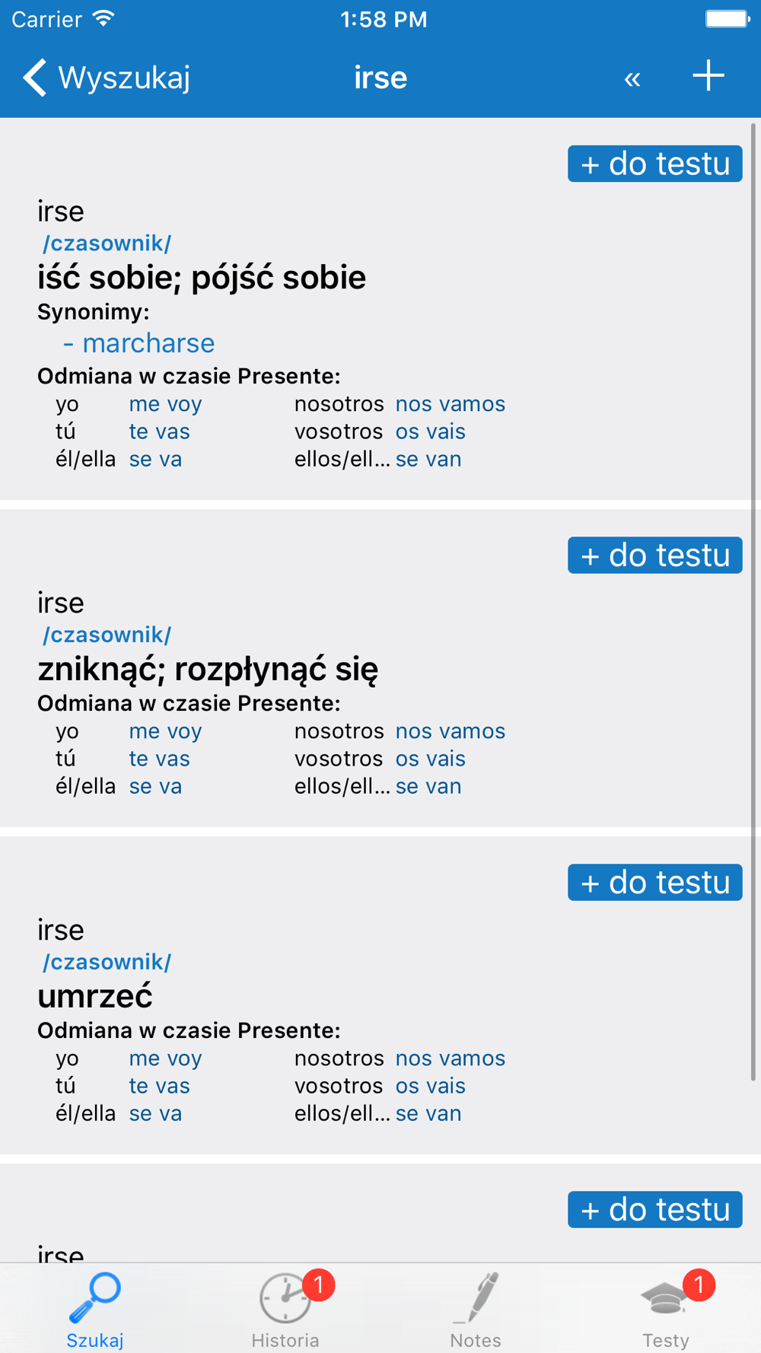The width and height of the screenshot is (761, 1353).
Task: Tap the bottom-most '+ do testu' button
Action: 654,1210
